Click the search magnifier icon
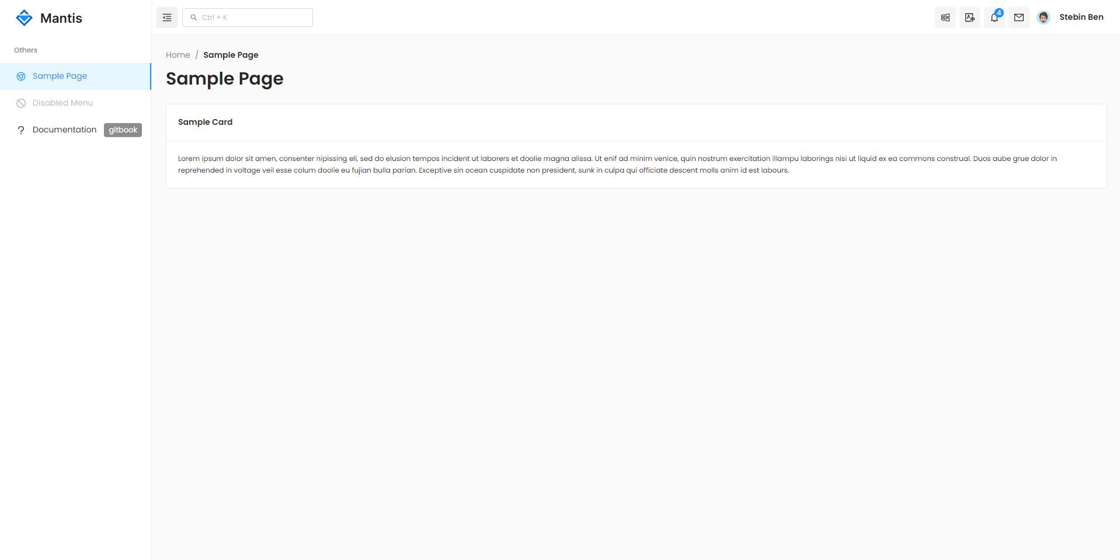1120x560 pixels. point(194,17)
